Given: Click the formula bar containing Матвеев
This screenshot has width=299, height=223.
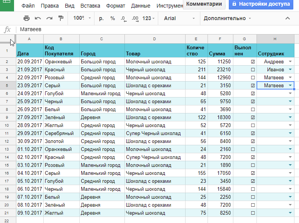Looking at the screenshot, I should pyautogui.click(x=157, y=29).
